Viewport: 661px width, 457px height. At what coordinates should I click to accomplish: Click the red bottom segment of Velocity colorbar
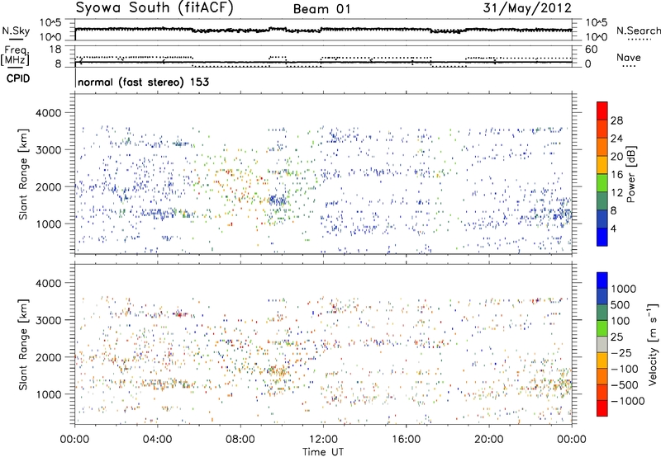(602, 408)
